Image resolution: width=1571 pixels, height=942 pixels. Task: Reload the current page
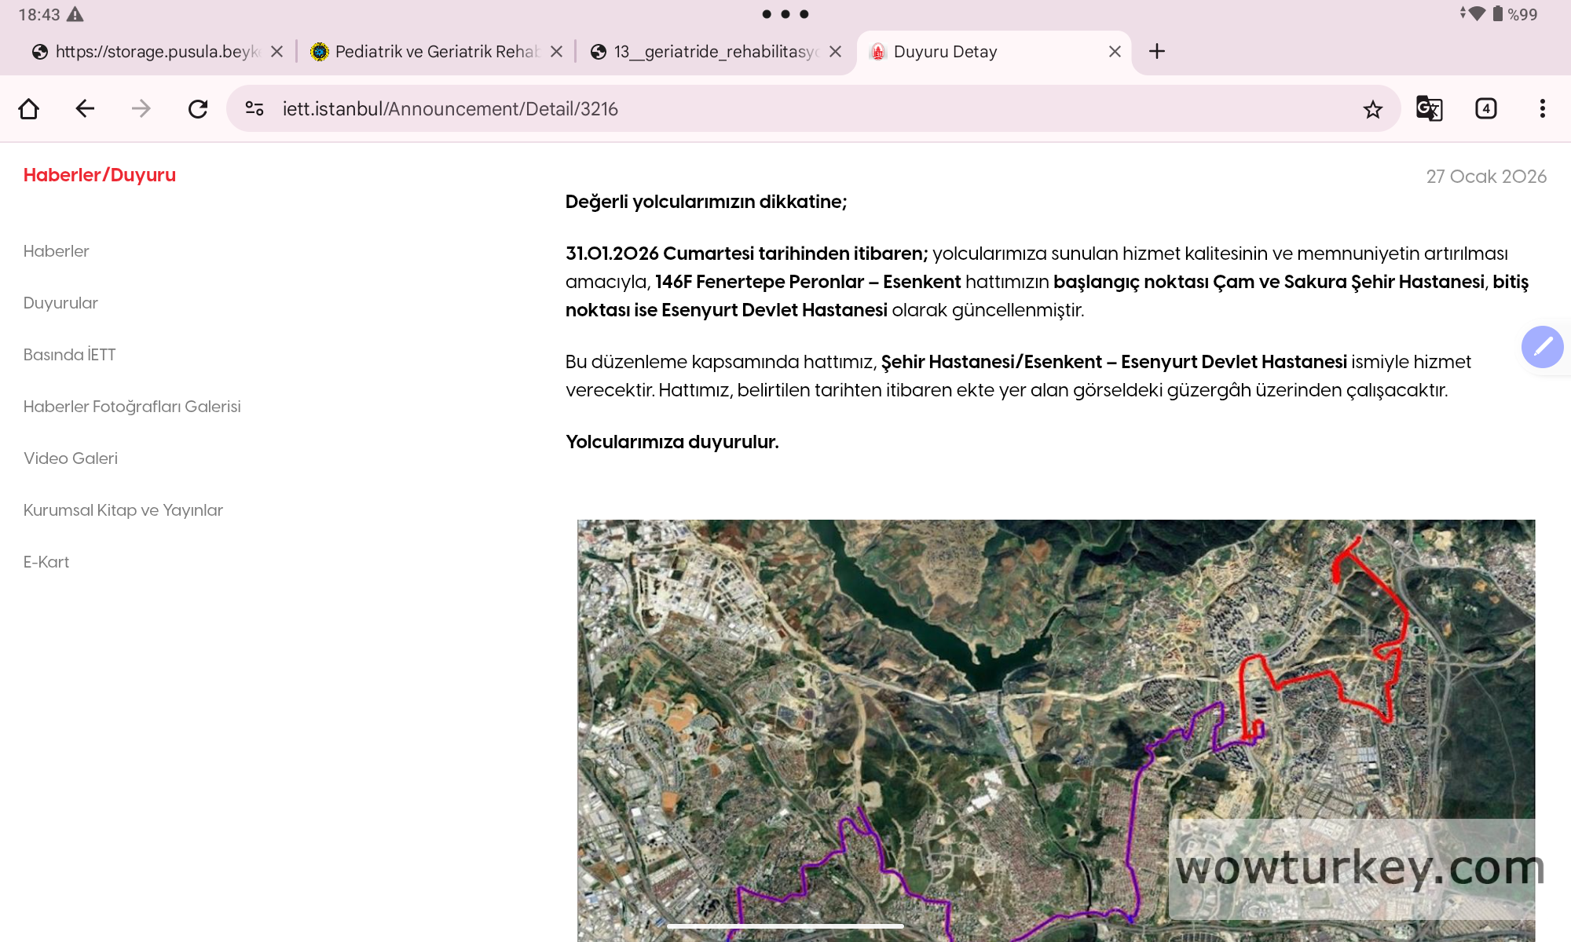(x=197, y=108)
